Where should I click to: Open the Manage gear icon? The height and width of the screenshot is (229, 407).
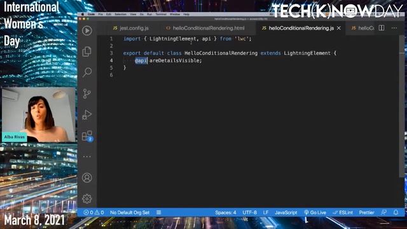pyautogui.click(x=87, y=198)
